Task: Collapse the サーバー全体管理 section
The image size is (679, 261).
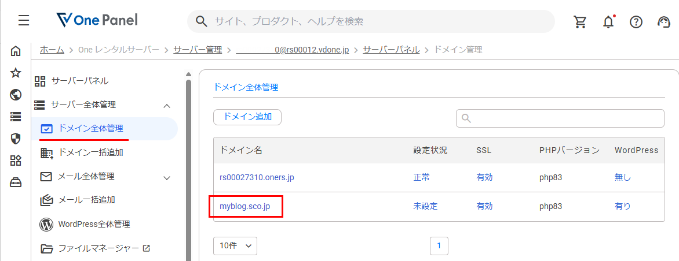Action: pyautogui.click(x=167, y=105)
